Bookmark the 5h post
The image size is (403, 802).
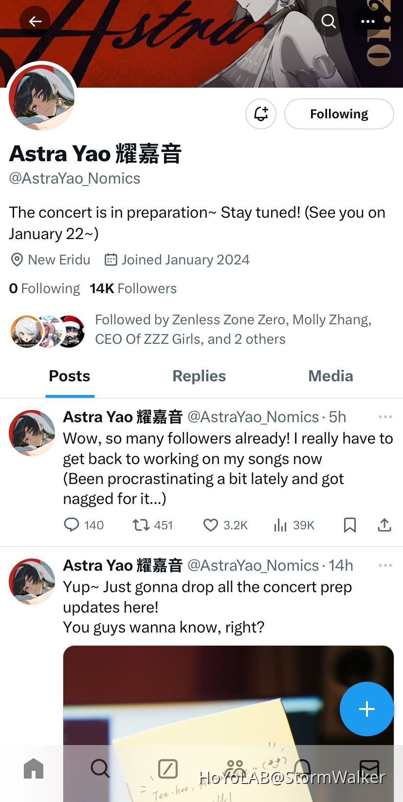tap(350, 525)
